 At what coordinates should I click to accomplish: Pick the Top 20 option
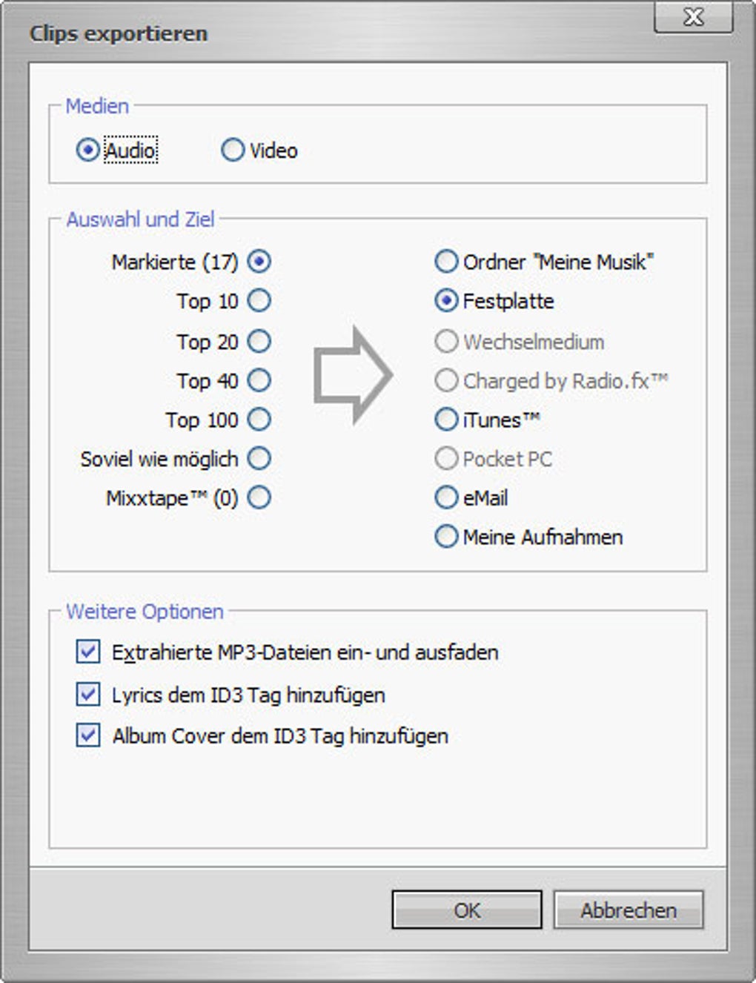(259, 342)
